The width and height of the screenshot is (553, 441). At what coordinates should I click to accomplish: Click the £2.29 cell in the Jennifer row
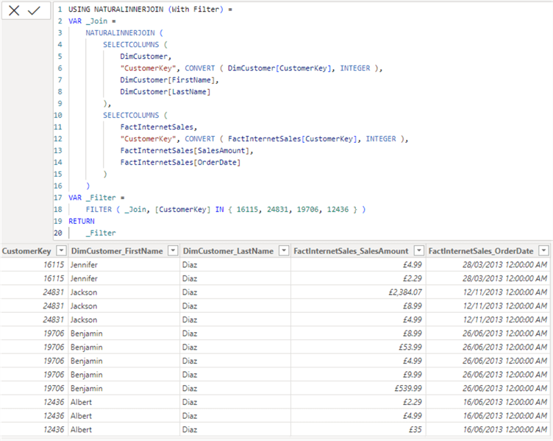click(358, 278)
